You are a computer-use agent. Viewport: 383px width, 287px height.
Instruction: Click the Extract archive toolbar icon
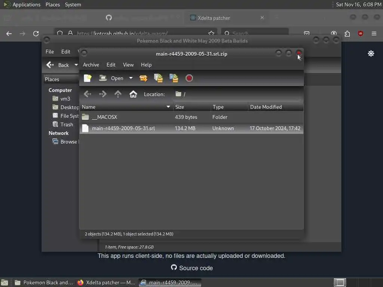tap(143, 78)
